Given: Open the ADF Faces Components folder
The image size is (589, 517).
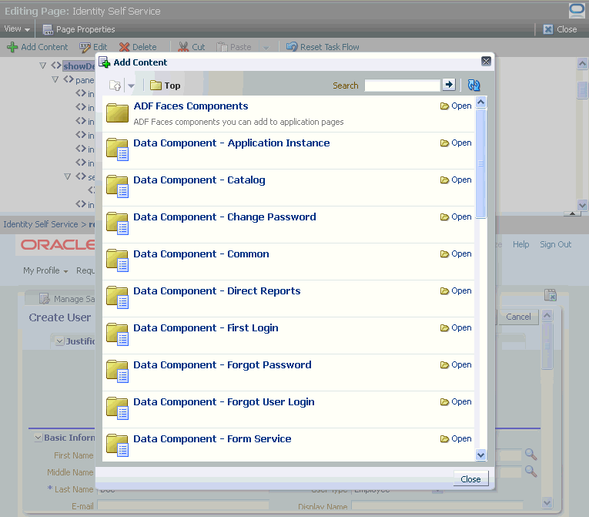Looking at the screenshot, I should click(x=456, y=106).
